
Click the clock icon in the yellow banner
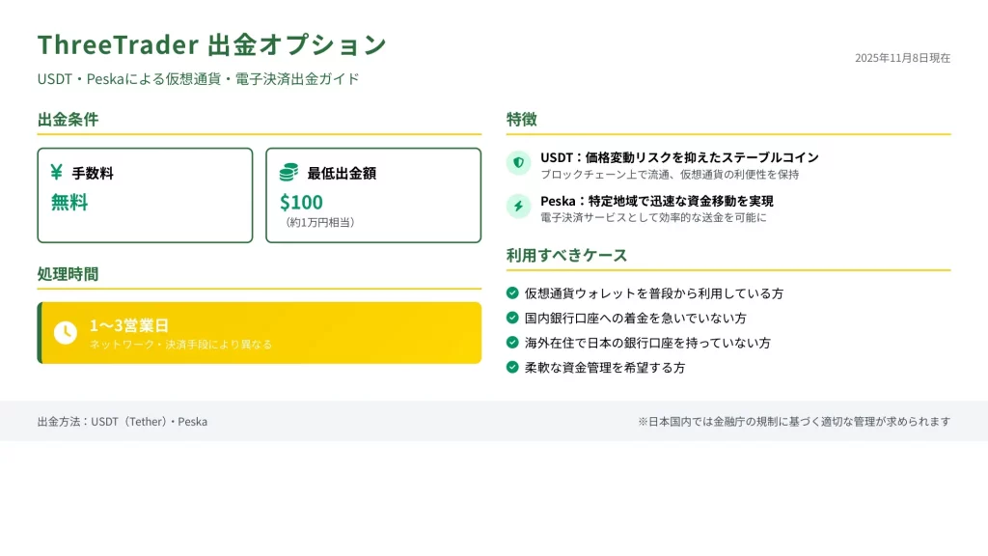pyautogui.click(x=65, y=332)
